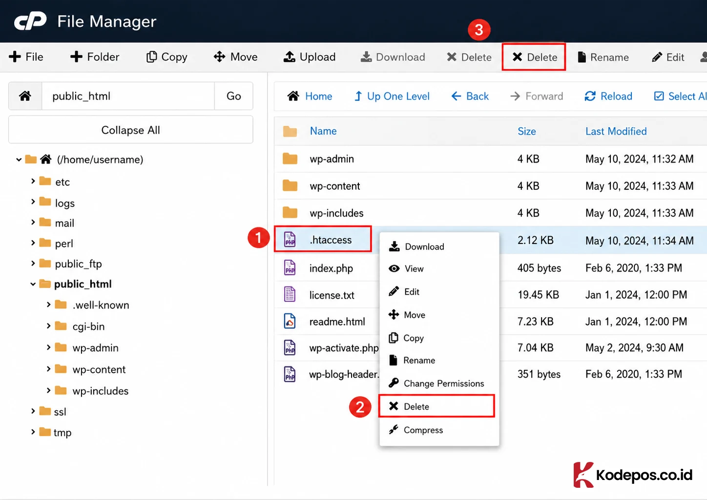This screenshot has height=500, width=707.
Task: Expand the etc folder in the tree
Action: click(x=33, y=181)
